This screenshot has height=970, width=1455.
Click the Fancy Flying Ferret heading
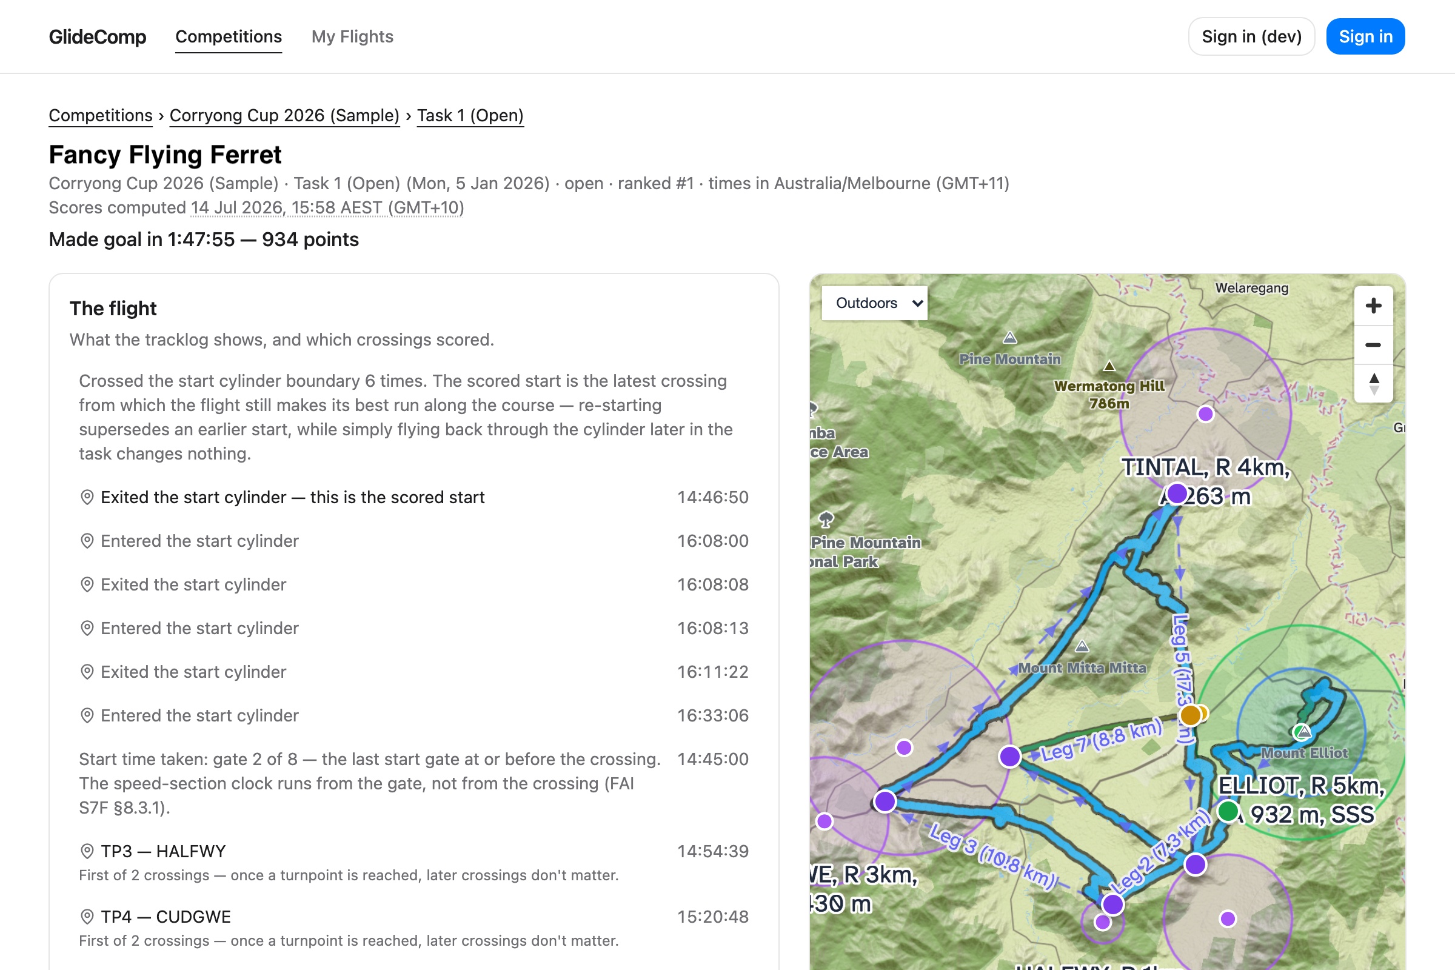click(165, 155)
